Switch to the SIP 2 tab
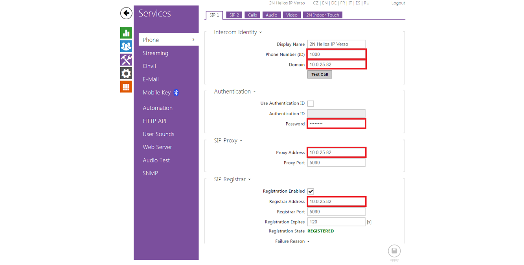Viewport: 524px width, 265px height. pos(234,15)
